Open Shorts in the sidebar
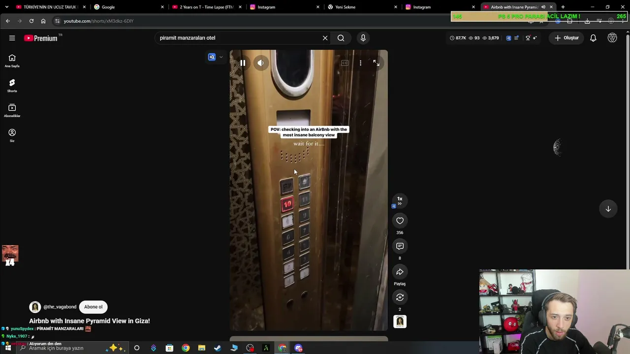 coord(12,86)
